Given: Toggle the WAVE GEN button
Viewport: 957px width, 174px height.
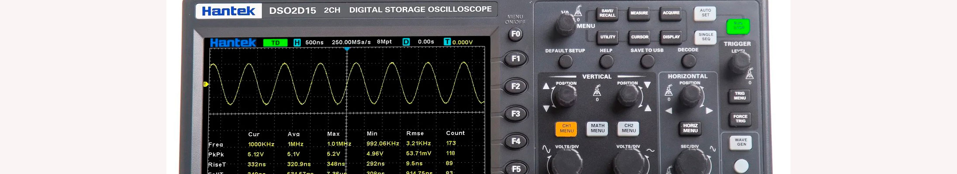Looking at the screenshot, I should click(741, 142).
